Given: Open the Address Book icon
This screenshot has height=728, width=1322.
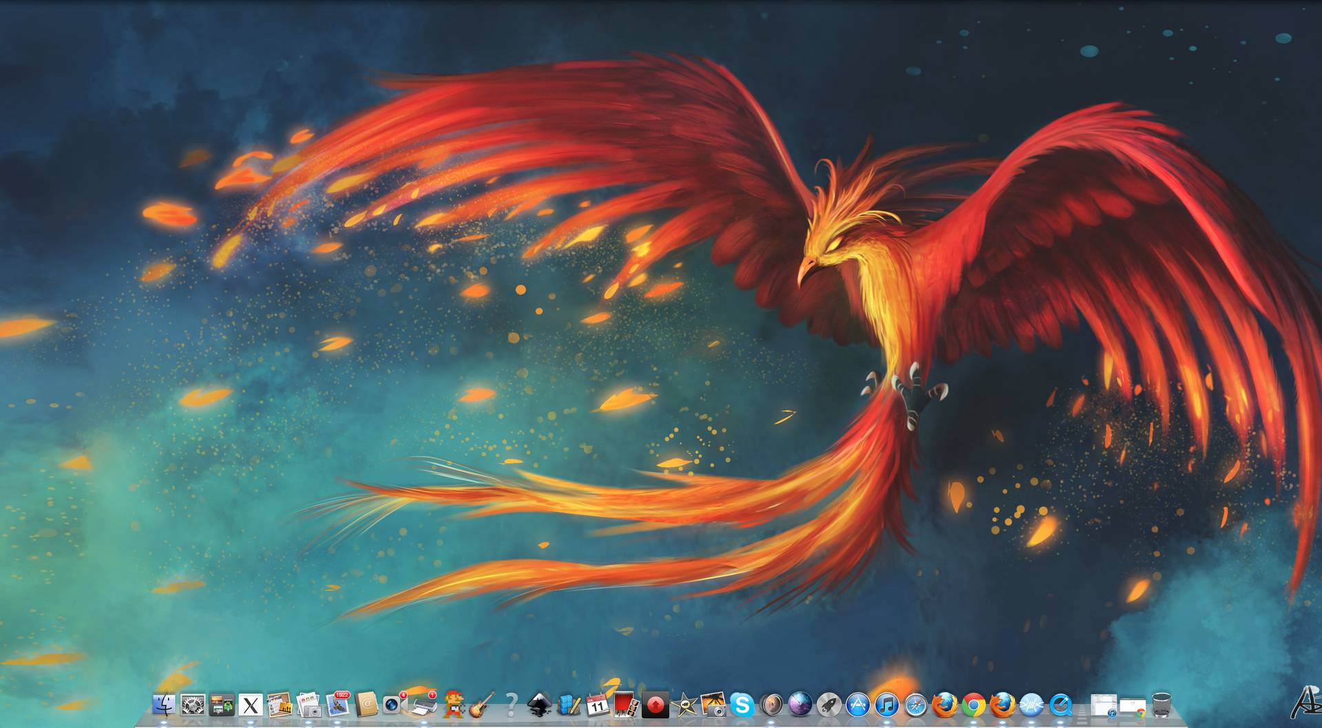Looking at the screenshot, I should pos(367,705).
